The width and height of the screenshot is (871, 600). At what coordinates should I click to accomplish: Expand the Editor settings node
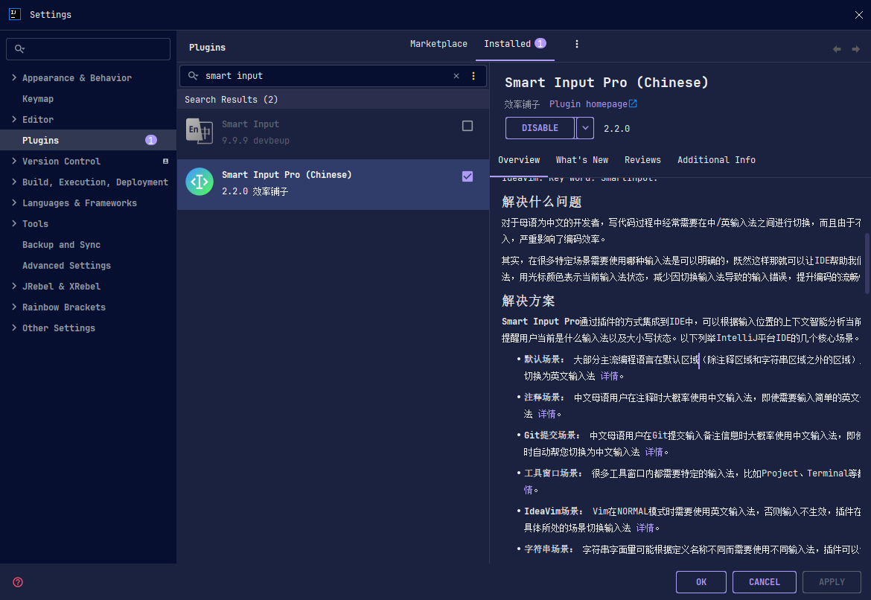(x=14, y=119)
